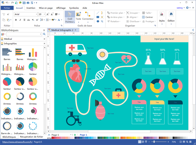Click the library search magnifier

(44, 34)
